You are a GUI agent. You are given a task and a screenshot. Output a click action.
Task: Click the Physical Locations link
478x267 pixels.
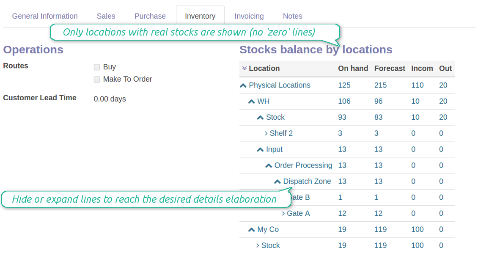click(280, 85)
